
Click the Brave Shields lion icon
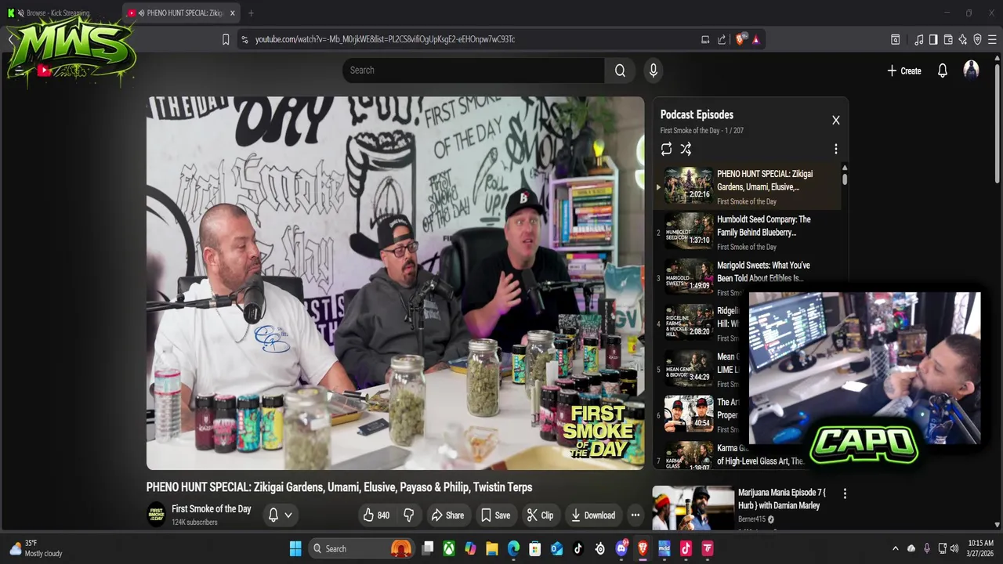(740, 39)
